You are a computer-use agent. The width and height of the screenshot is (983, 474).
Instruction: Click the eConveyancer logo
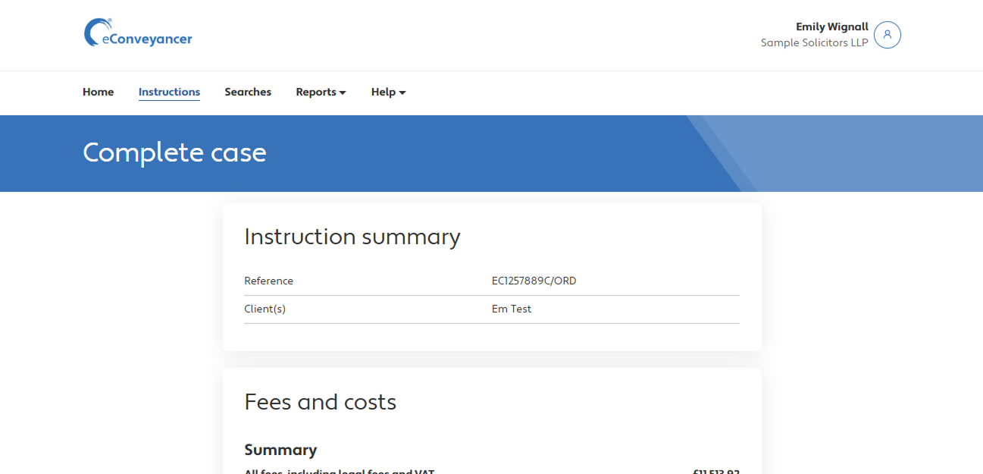click(x=138, y=33)
